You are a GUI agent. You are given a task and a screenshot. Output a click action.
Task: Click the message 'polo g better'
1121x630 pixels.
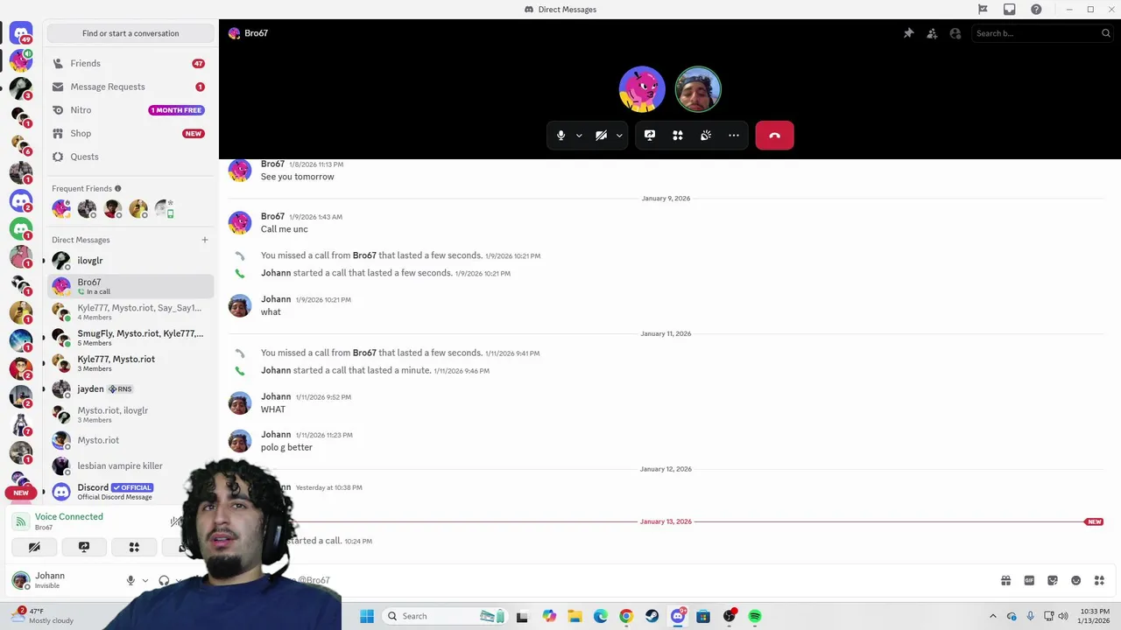pos(286,447)
